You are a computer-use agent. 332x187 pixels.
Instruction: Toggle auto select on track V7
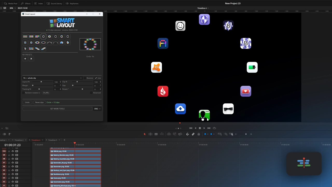coord(13,163)
